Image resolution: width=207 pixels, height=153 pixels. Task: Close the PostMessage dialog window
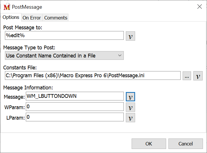click(x=199, y=7)
